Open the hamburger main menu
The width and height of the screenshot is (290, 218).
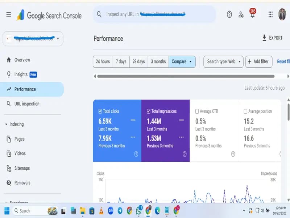tap(8, 14)
